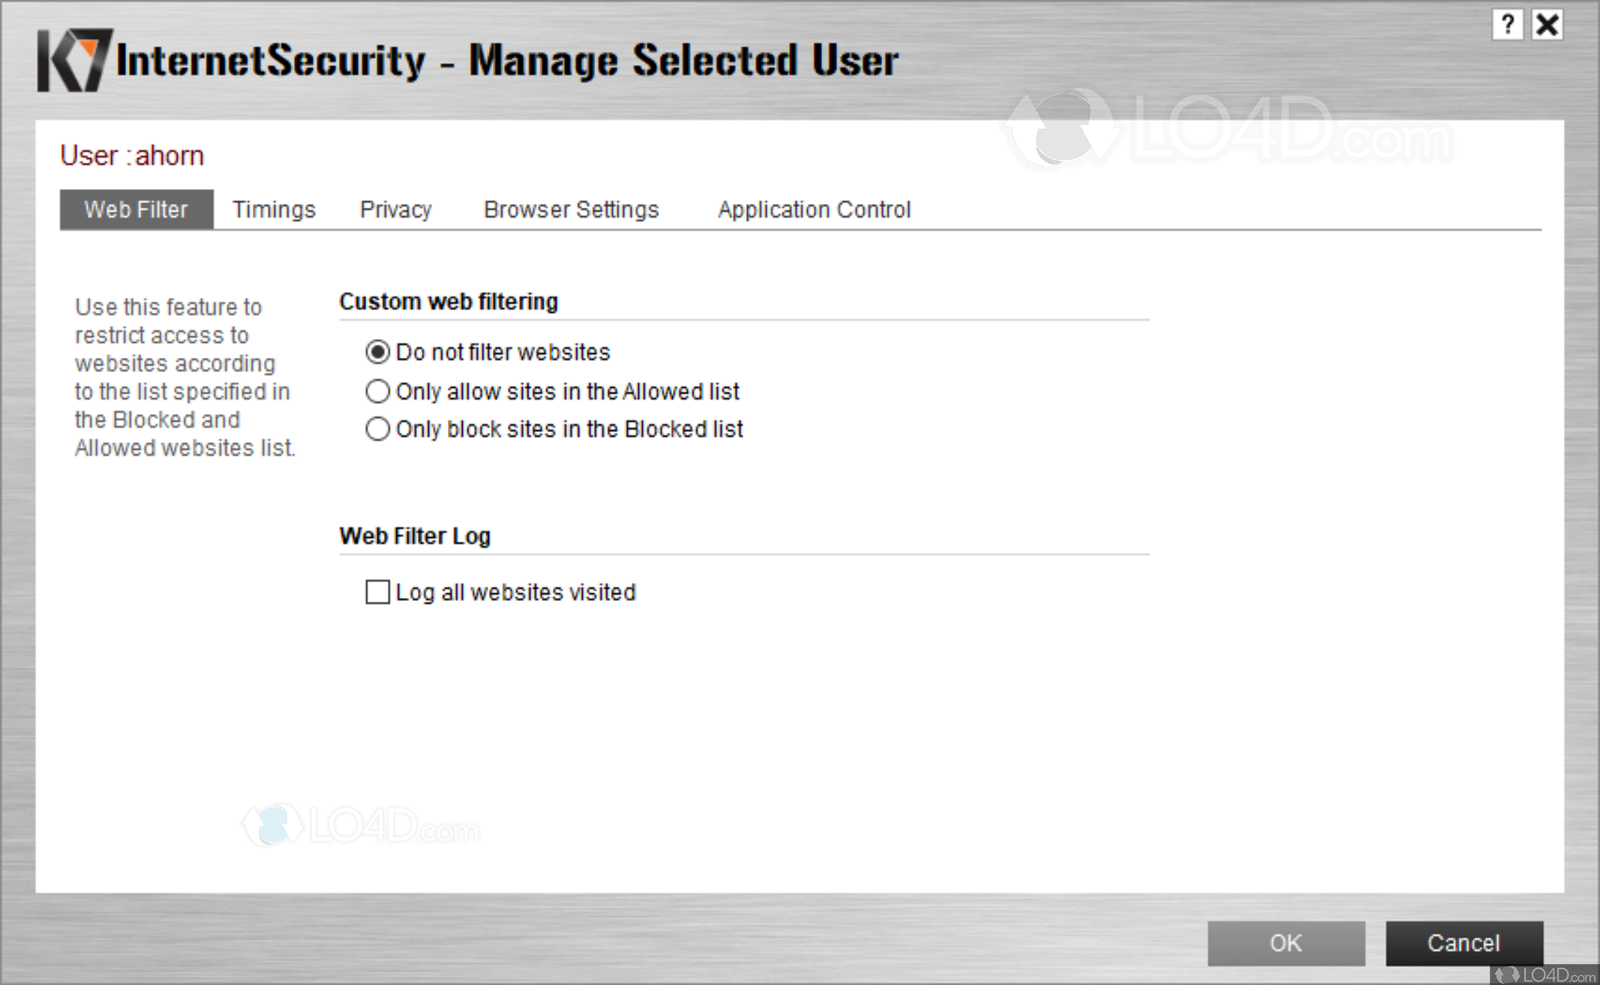
Task: Switch to Application Control tab
Action: [x=815, y=209]
